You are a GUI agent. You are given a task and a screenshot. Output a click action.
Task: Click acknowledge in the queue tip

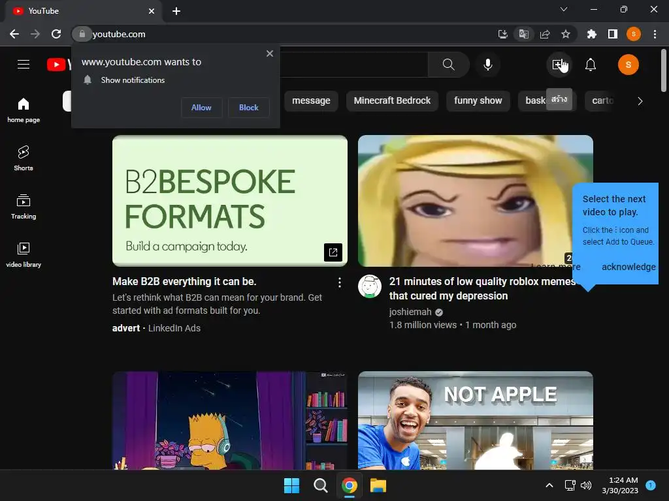pos(628,267)
